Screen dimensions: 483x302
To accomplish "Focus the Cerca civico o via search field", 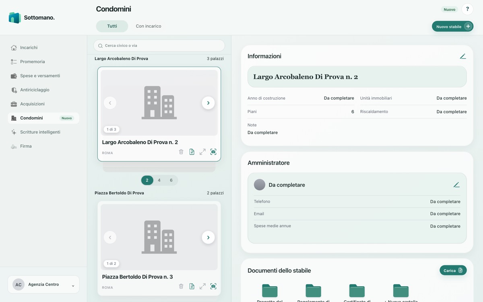I will coord(159,46).
